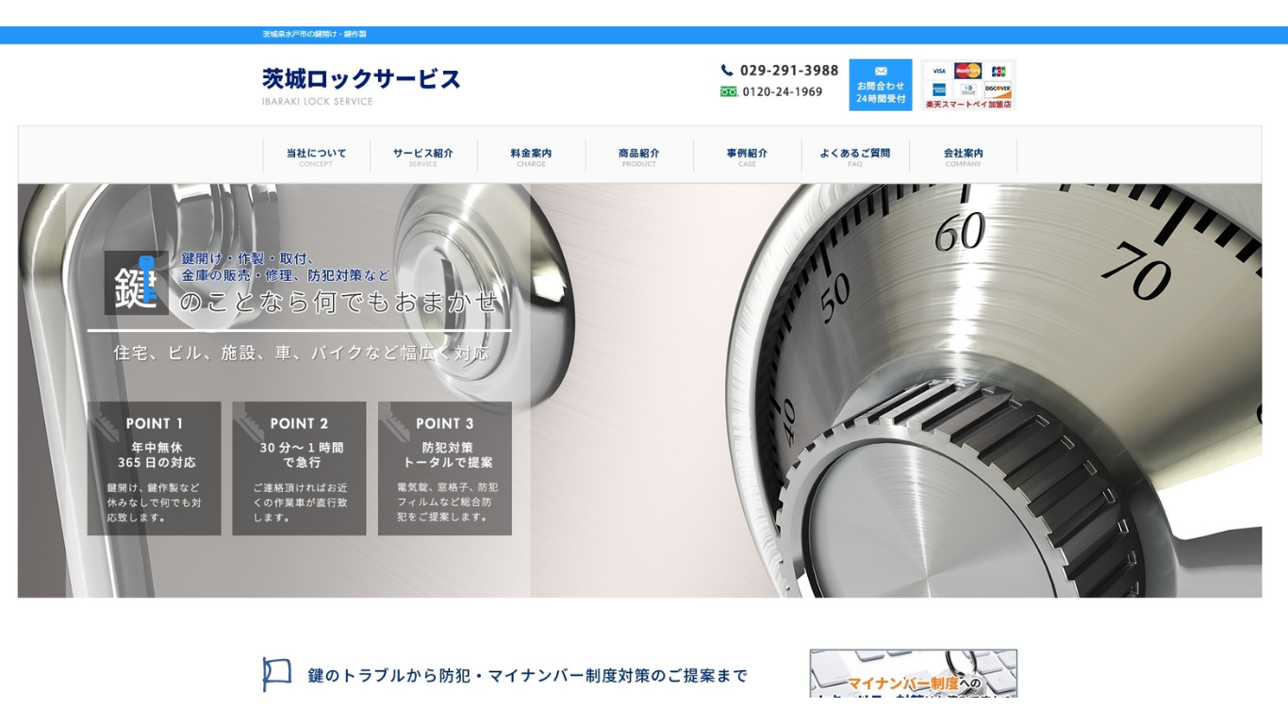Open the サービス紹介 menu item

(x=423, y=156)
